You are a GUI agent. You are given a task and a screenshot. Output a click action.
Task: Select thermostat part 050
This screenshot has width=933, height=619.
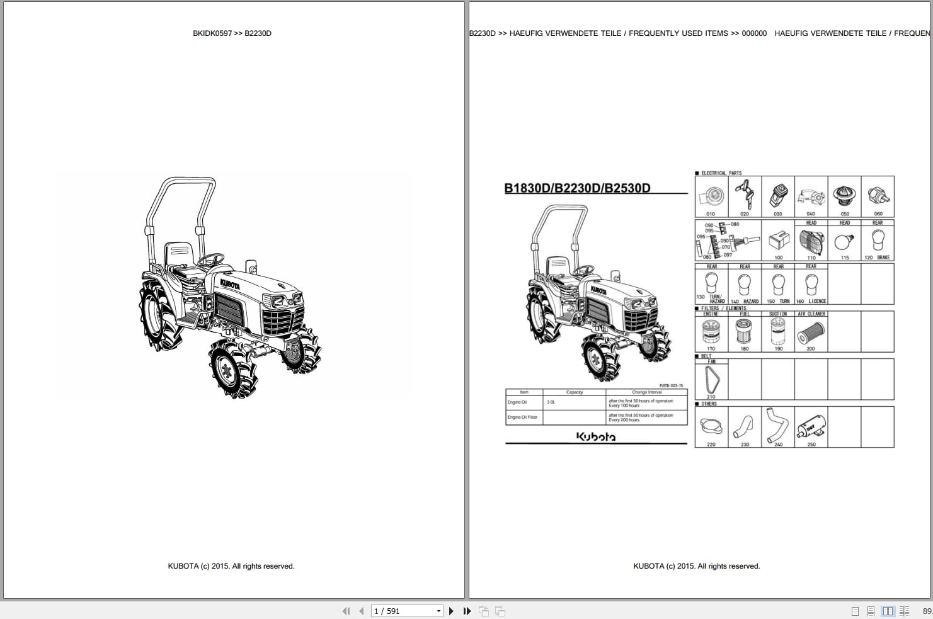[845, 197]
